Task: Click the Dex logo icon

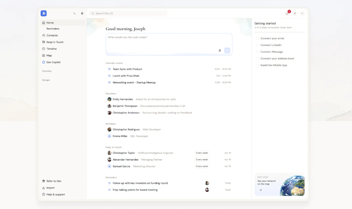Action: pyautogui.click(x=44, y=13)
